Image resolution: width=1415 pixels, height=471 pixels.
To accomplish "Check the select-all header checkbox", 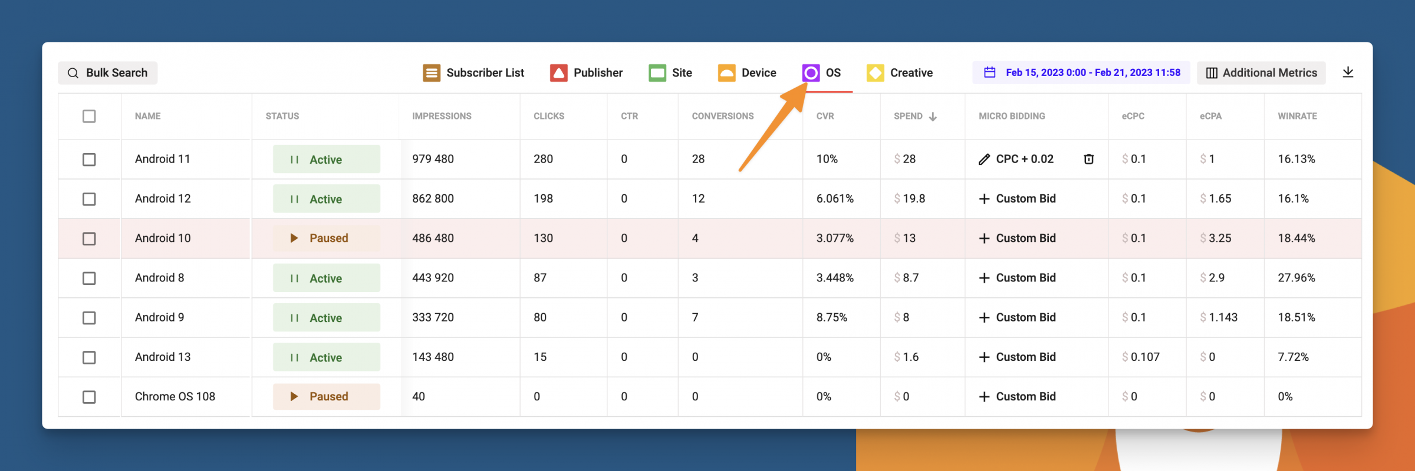I will (89, 116).
